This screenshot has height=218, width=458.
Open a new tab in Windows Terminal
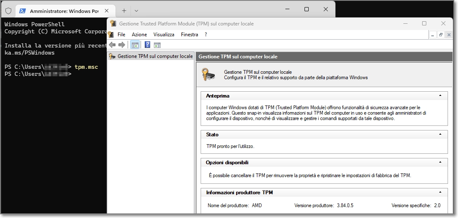(124, 11)
